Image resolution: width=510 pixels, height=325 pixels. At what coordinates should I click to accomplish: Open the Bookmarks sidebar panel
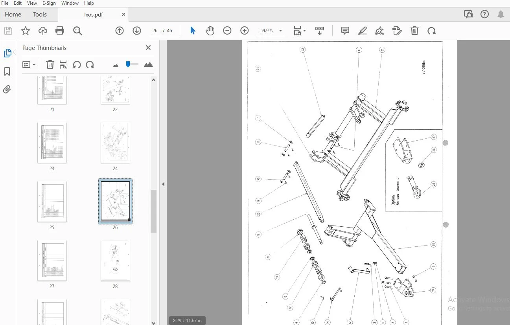7,72
